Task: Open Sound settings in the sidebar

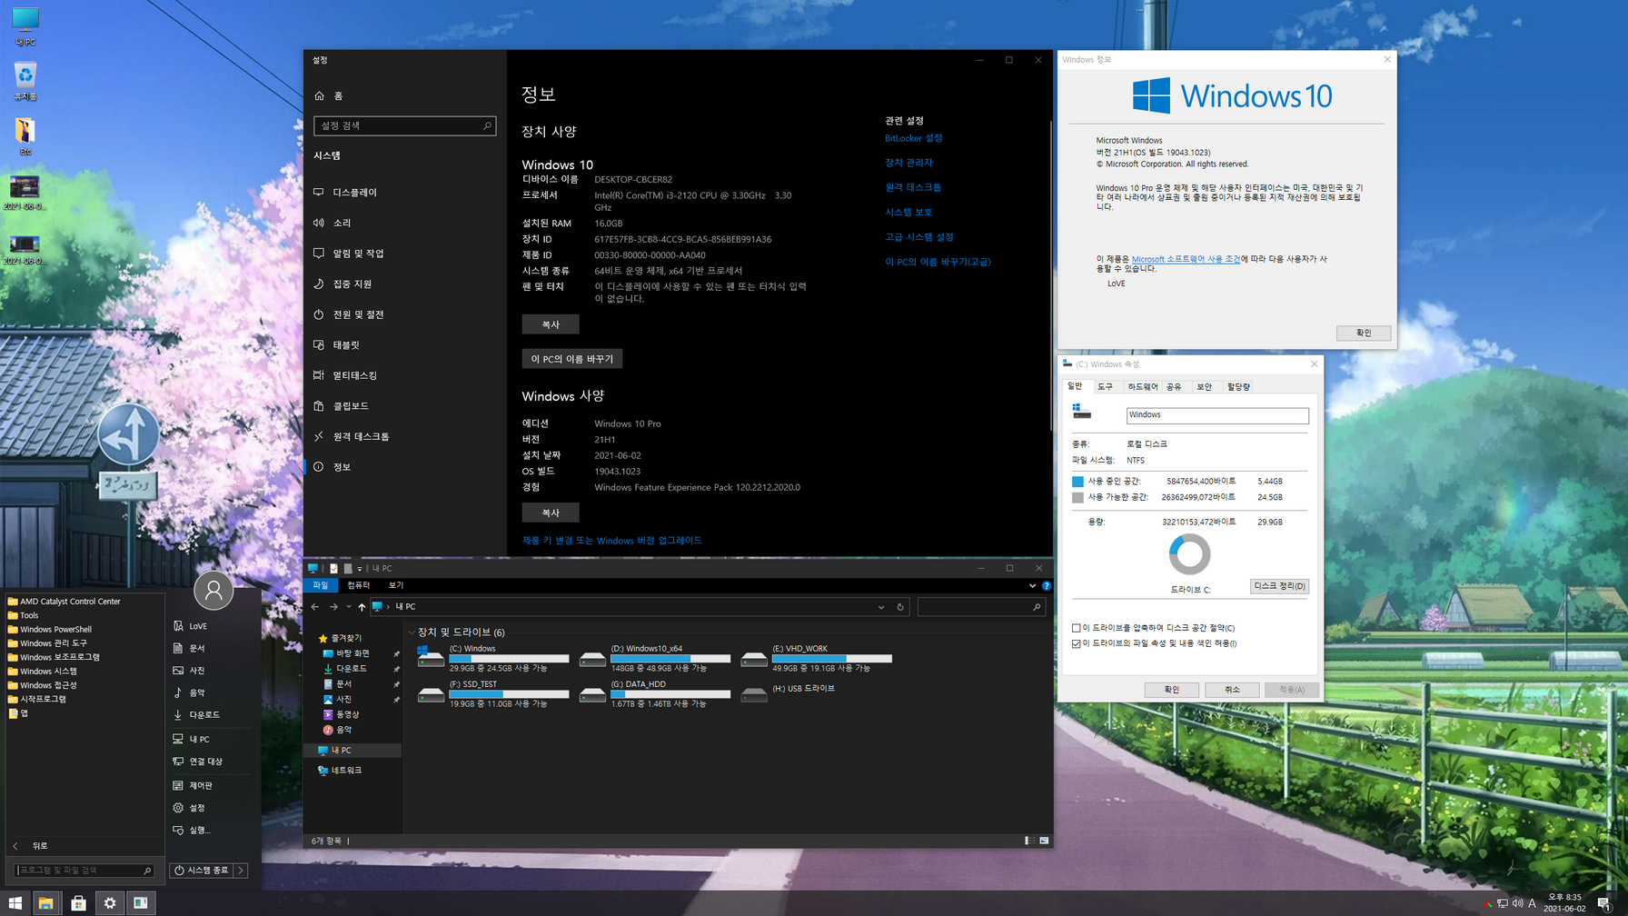Action: 404,223
